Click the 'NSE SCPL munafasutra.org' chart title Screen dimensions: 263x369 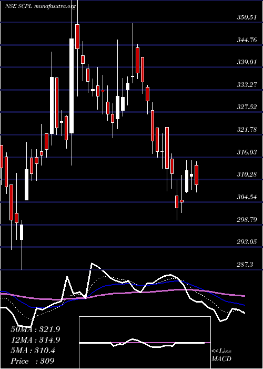pos(41,6)
